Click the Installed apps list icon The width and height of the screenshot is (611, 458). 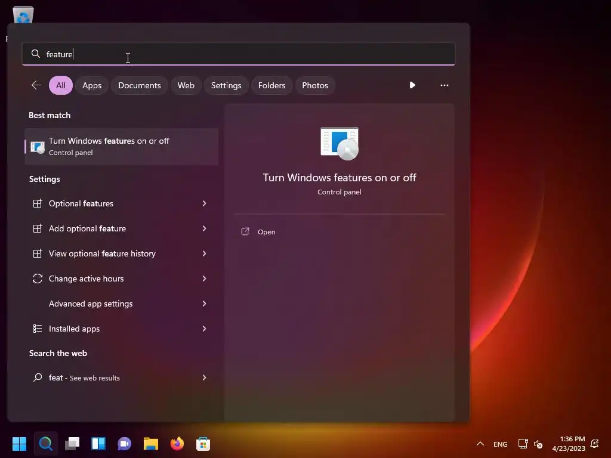pos(38,329)
